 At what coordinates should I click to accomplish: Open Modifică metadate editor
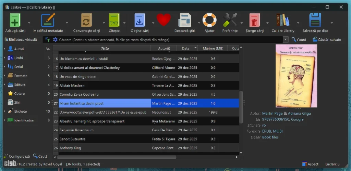tap(48, 21)
